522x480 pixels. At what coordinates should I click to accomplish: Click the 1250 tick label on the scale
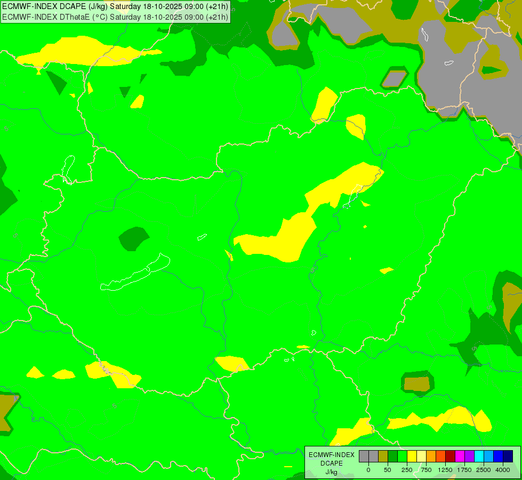pyautogui.click(x=445, y=470)
